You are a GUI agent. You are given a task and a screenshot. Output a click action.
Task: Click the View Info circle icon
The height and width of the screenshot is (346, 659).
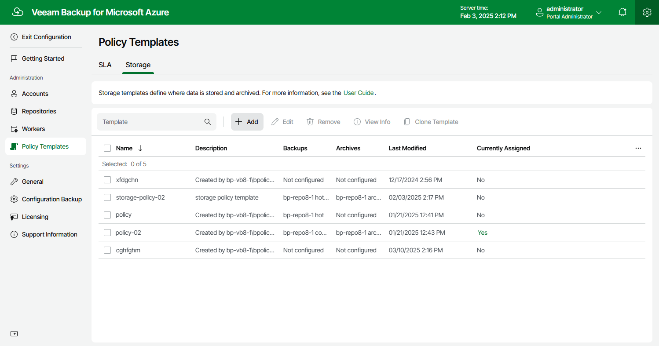tap(357, 122)
